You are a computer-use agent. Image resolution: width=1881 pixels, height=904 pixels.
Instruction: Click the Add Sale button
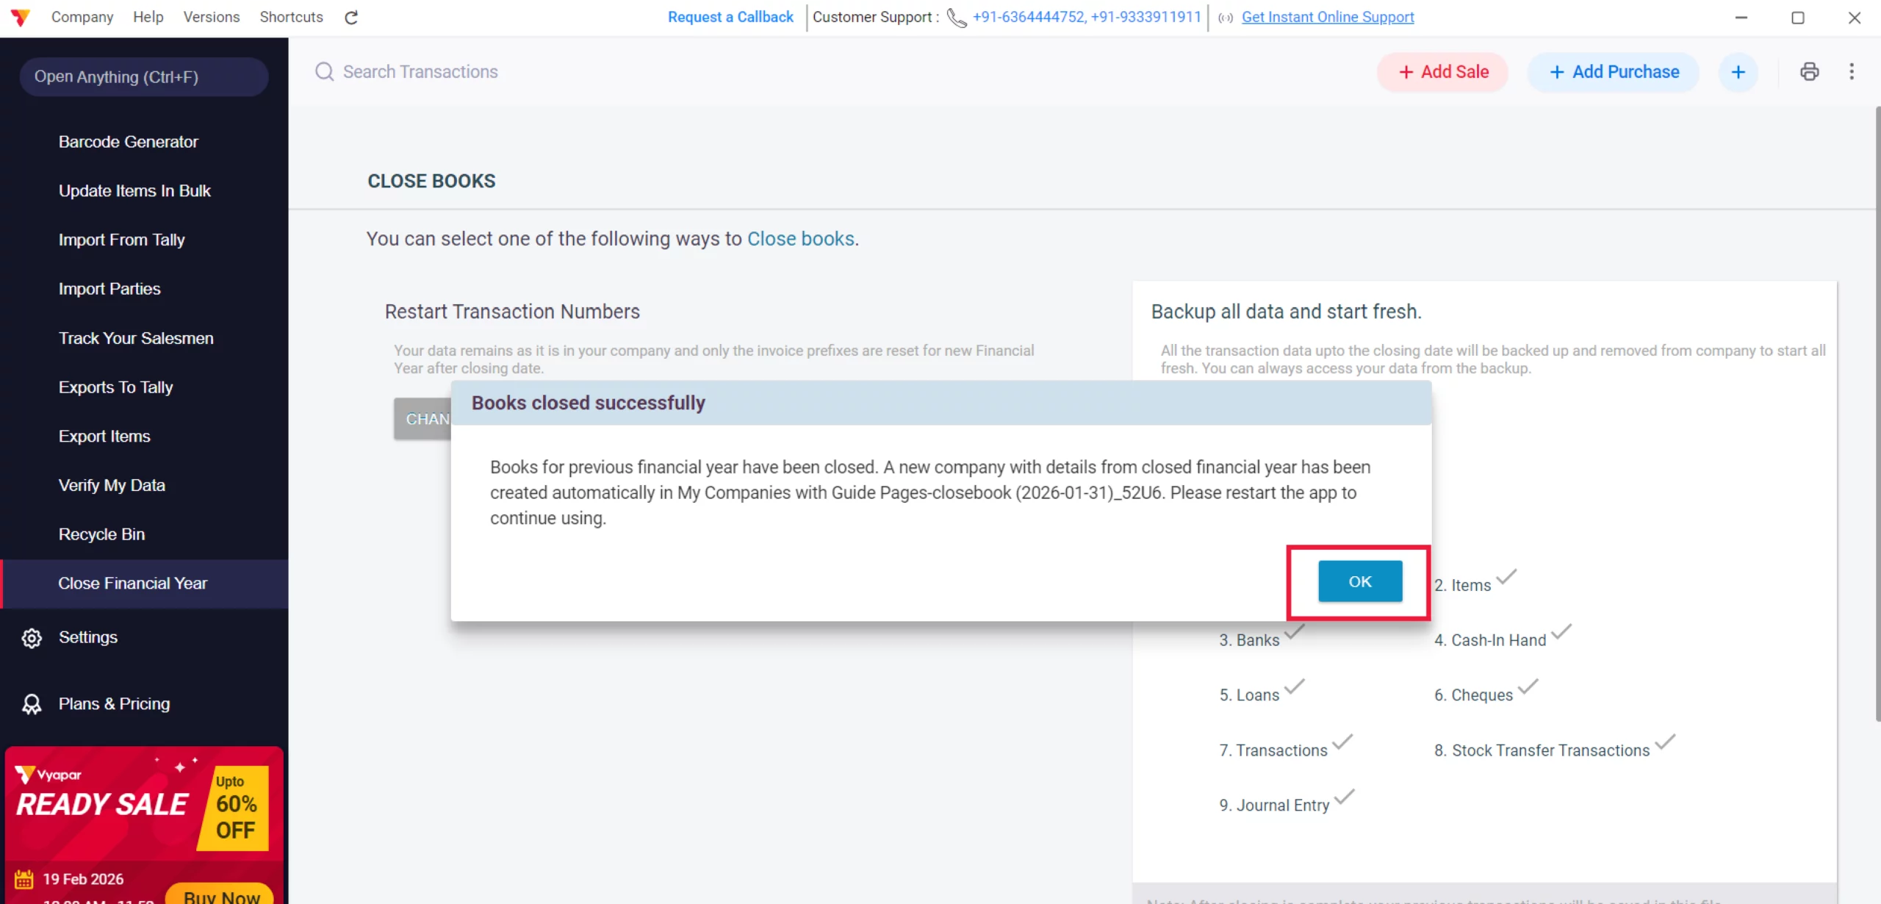1443,72
